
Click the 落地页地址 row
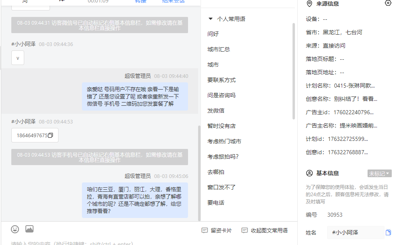point(325,72)
